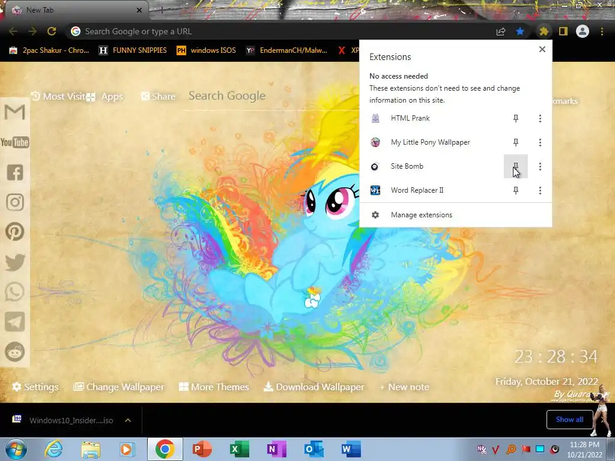Open more options for Site Bomb
615x461 pixels.
point(540,166)
